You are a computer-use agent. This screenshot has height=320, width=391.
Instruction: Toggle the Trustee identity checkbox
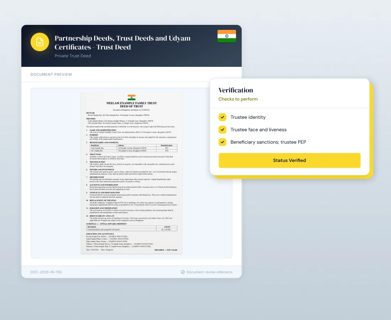click(223, 117)
